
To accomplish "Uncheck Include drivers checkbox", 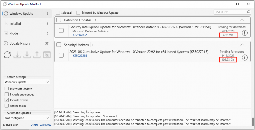I will (x=7, y=100).
